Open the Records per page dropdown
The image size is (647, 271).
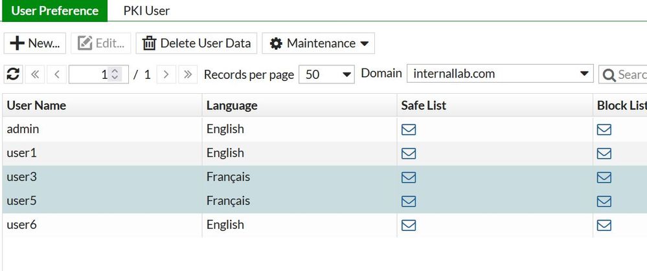tap(326, 74)
